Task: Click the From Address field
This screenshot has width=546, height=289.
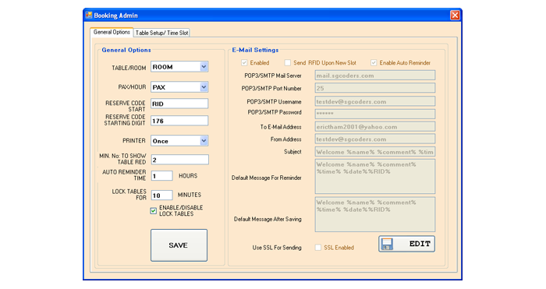Action: [375, 139]
